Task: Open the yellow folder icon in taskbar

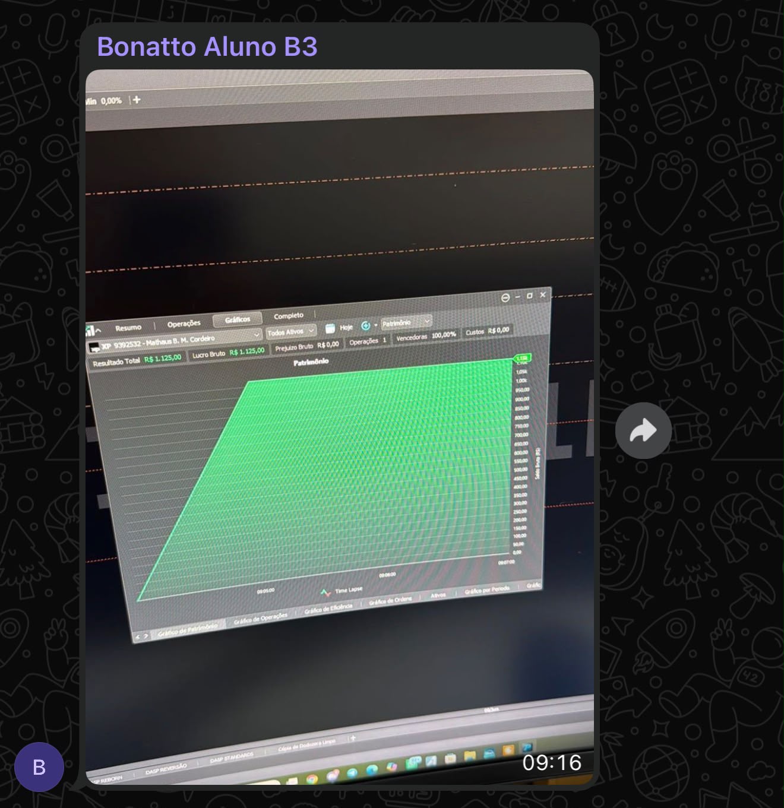Action: pos(470,755)
